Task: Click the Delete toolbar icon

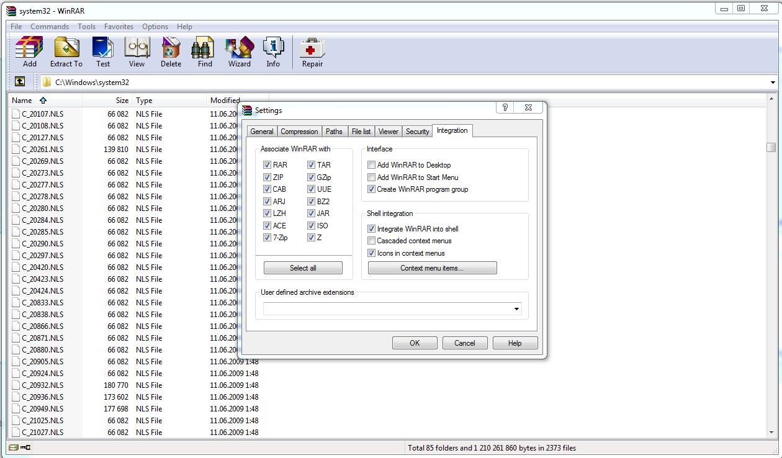Action: click(171, 52)
